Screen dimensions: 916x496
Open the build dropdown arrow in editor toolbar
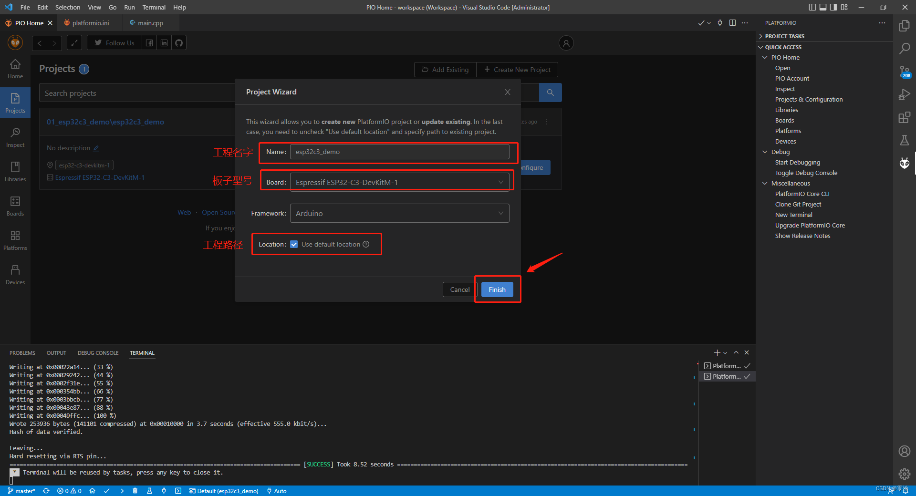709,23
